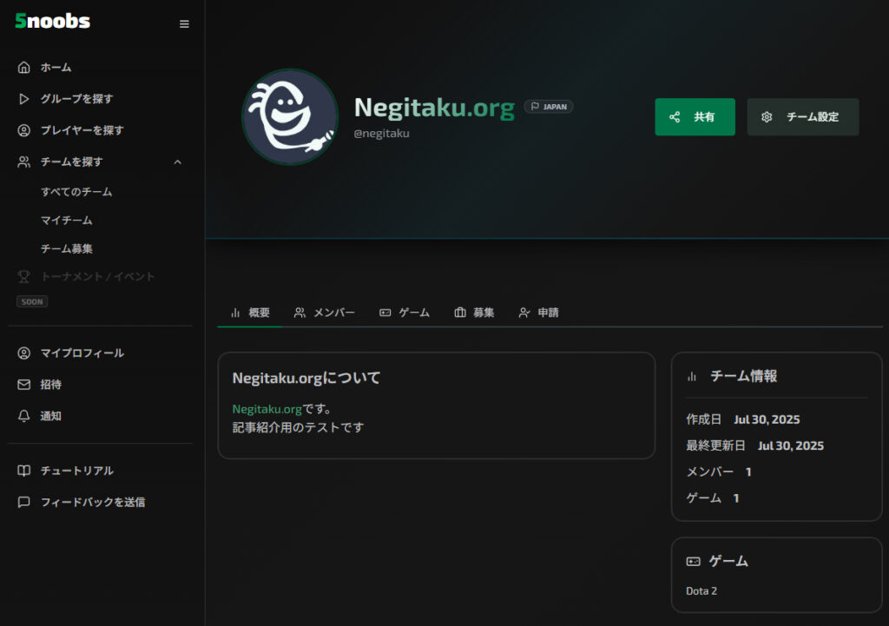Viewport: 889px width, 626px height.
Task: Open マイプロフィール page
Action: [82, 353]
